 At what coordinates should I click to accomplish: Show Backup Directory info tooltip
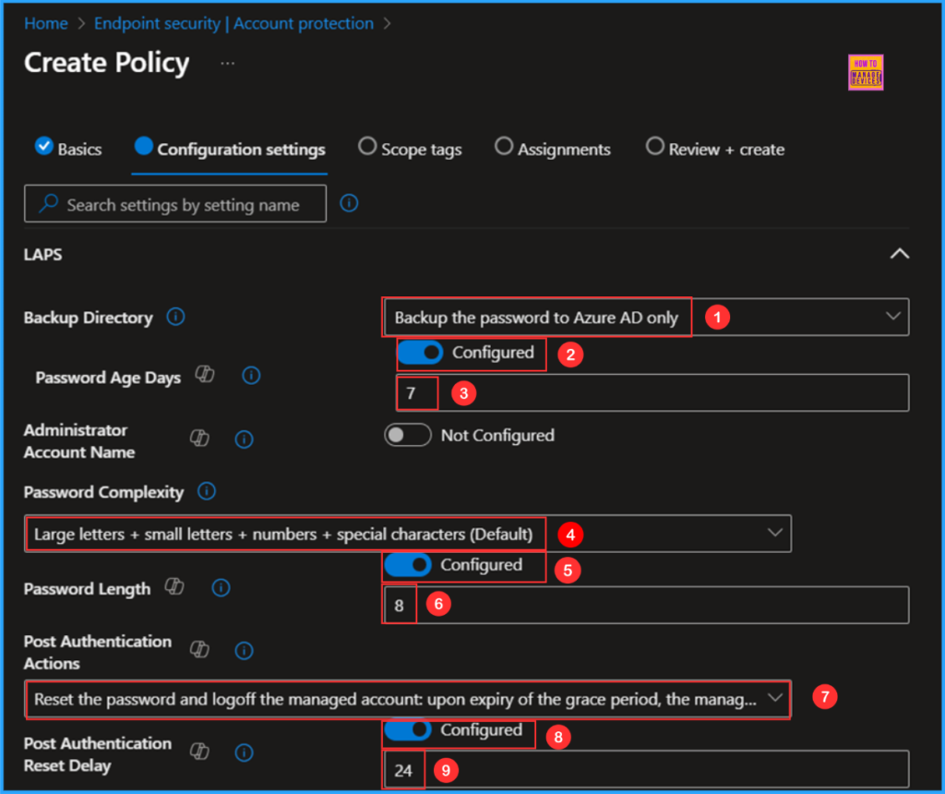coord(175,317)
